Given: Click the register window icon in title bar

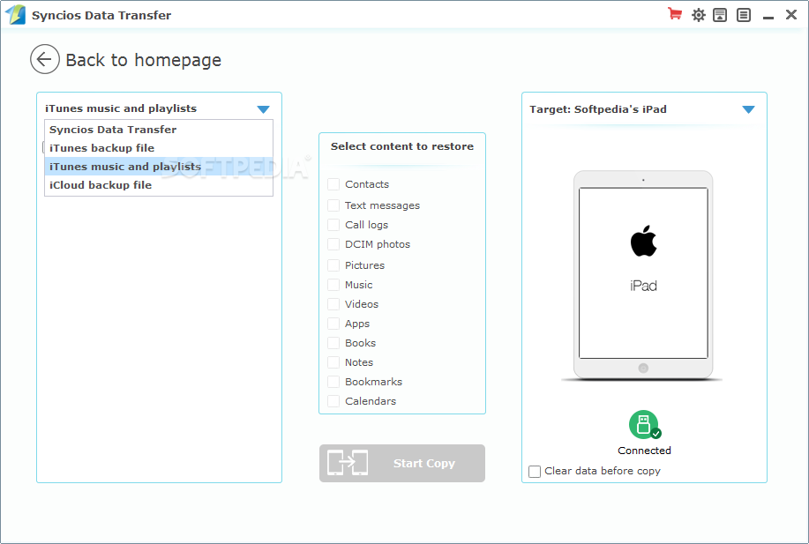Looking at the screenshot, I should (720, 15).
